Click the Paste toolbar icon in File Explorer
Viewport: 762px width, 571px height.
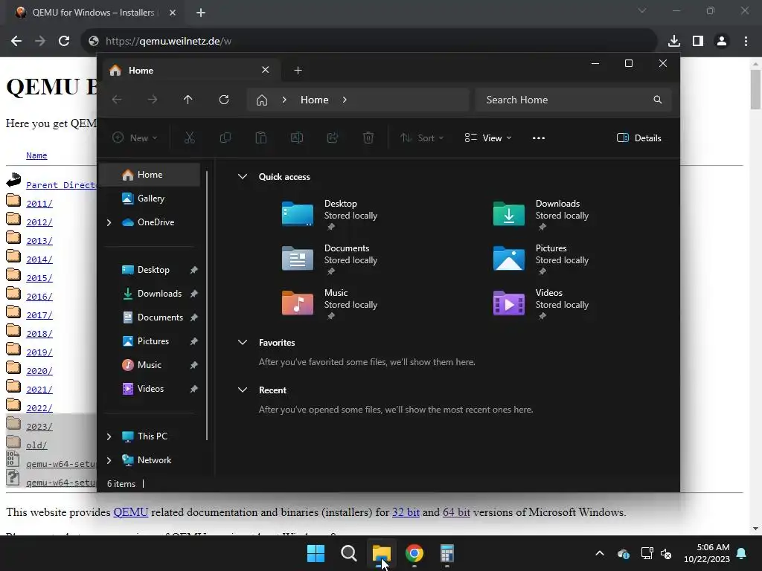click(261, 138)
